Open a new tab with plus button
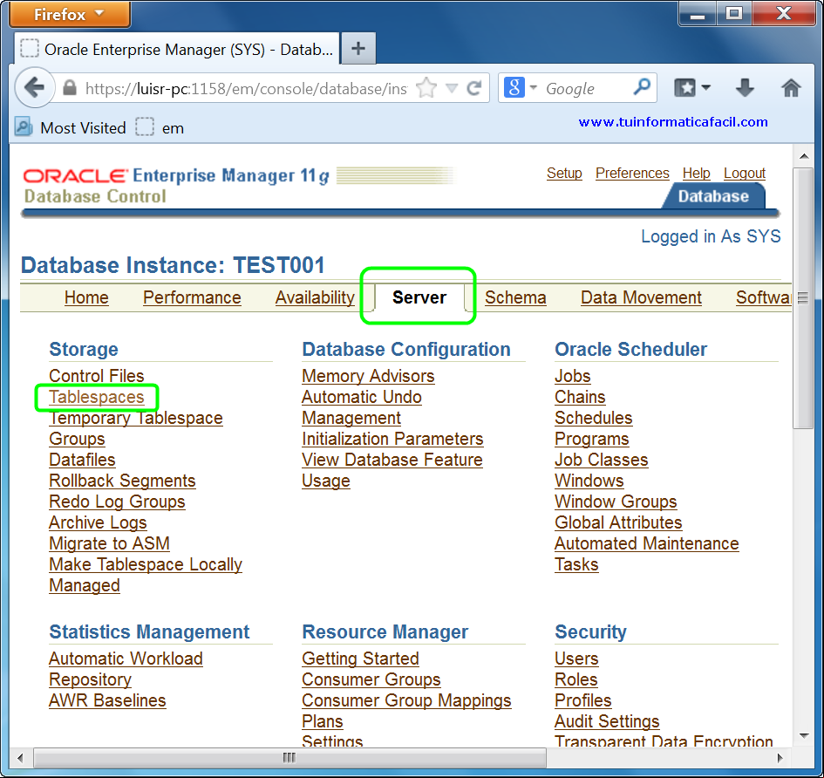This screenshot has height=778, width=824. click(x=358, y=48)
